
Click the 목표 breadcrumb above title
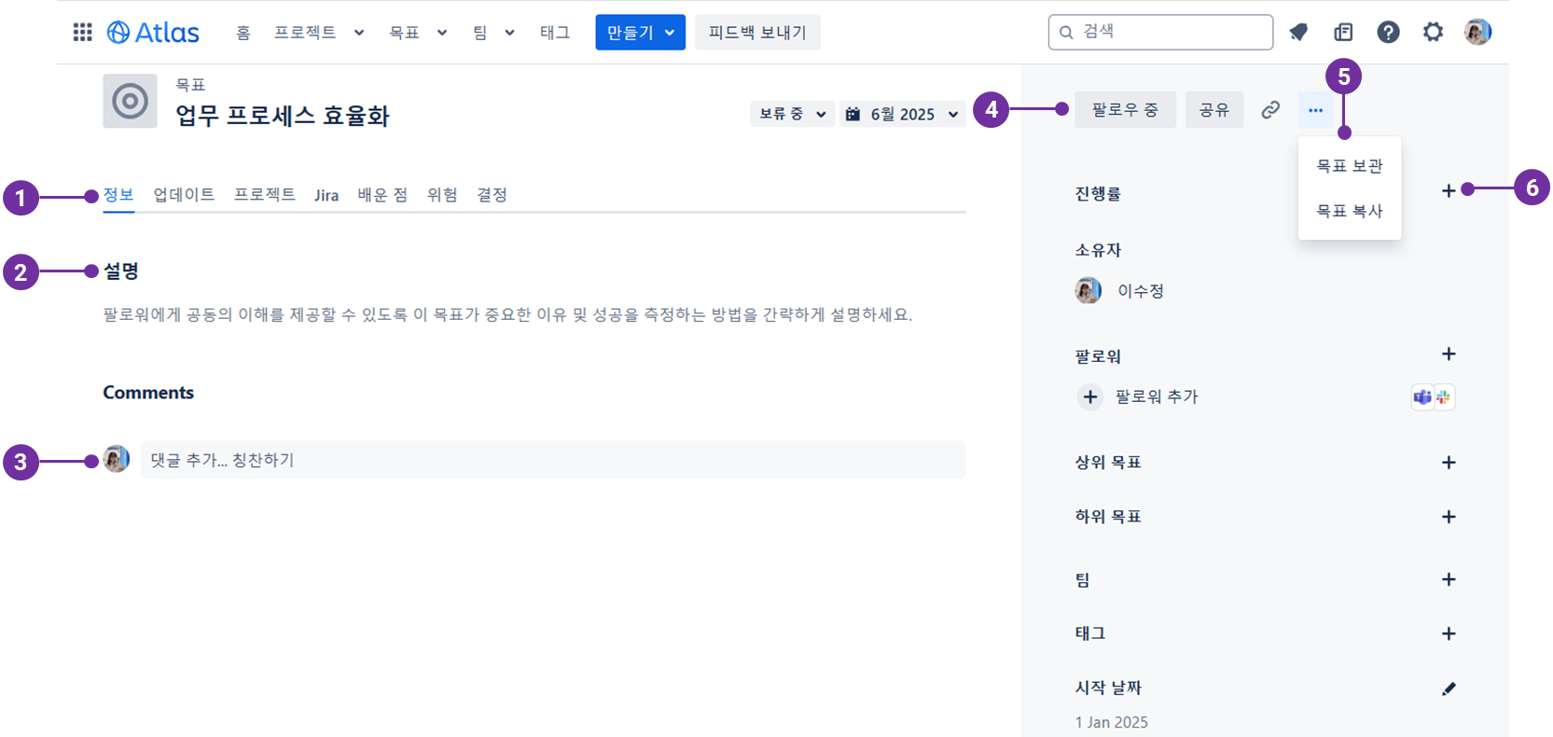point(190,85)
